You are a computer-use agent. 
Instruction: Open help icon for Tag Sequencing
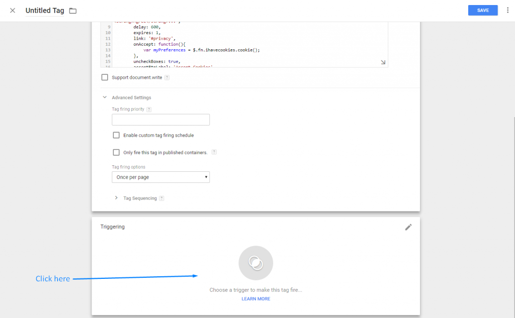(x=161, y=198)
